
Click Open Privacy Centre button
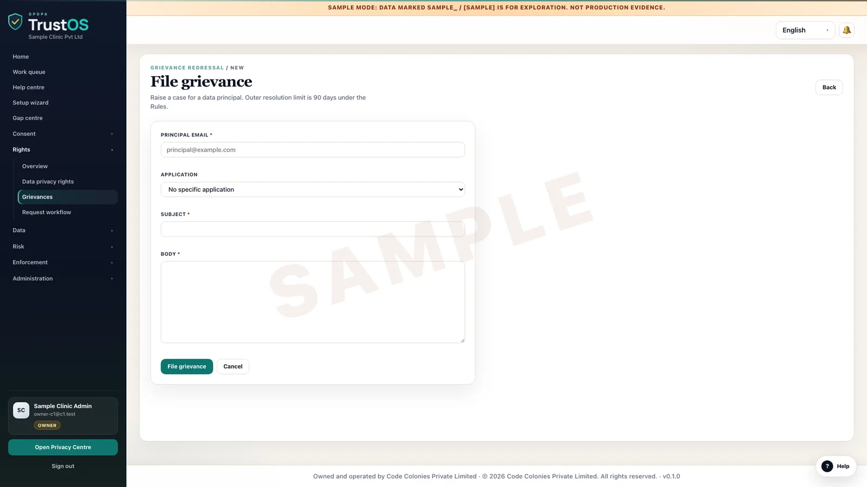[x=63, y=447]
